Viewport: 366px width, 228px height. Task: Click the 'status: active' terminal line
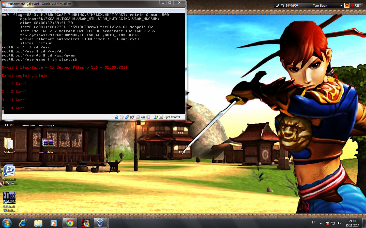36,43
